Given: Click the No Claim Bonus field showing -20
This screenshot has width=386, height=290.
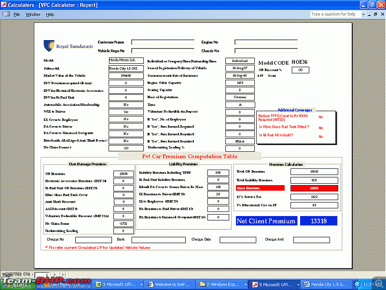Looking at the screenshot, I should 126,148.
